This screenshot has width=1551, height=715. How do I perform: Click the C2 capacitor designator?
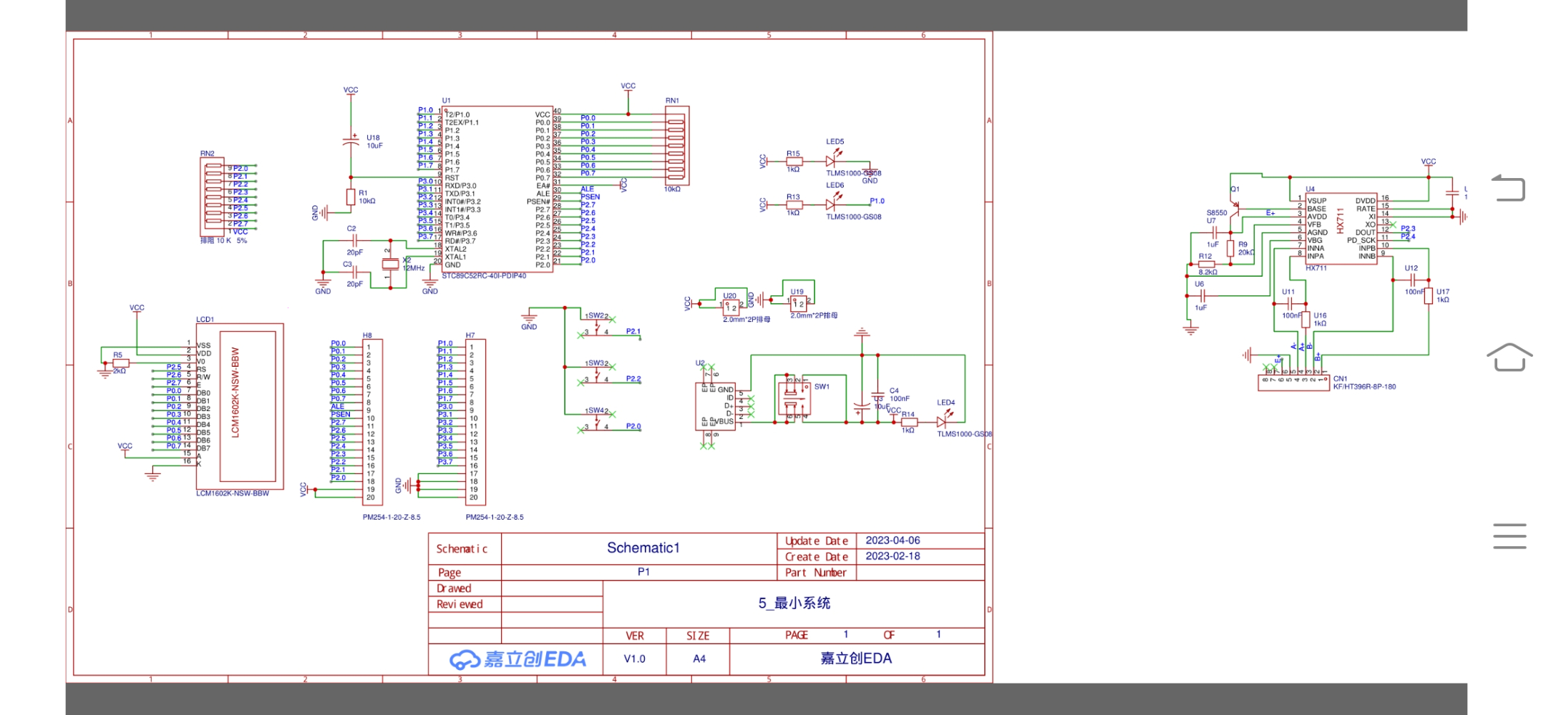coord(351,229)
